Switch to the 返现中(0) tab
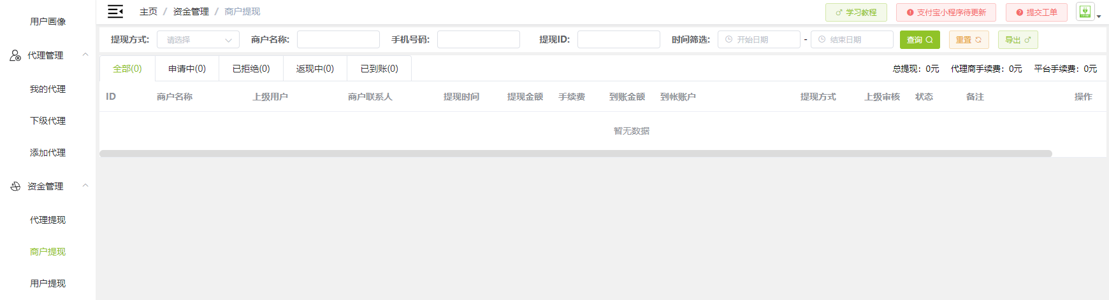 tap(315, 69)
